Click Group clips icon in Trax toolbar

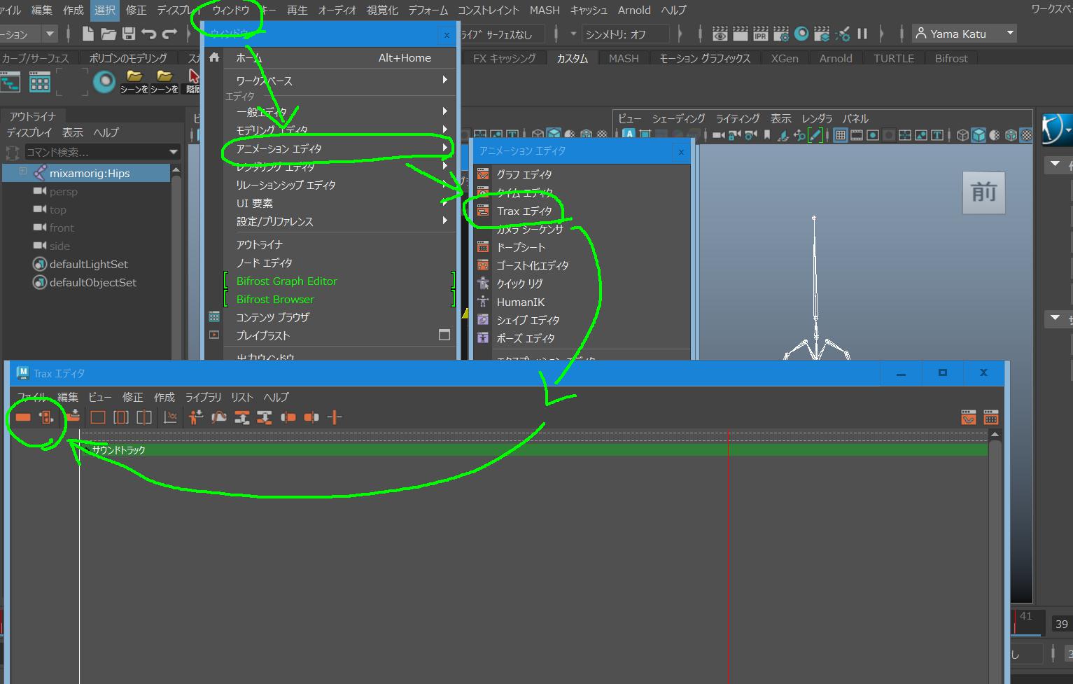(242, 417)
